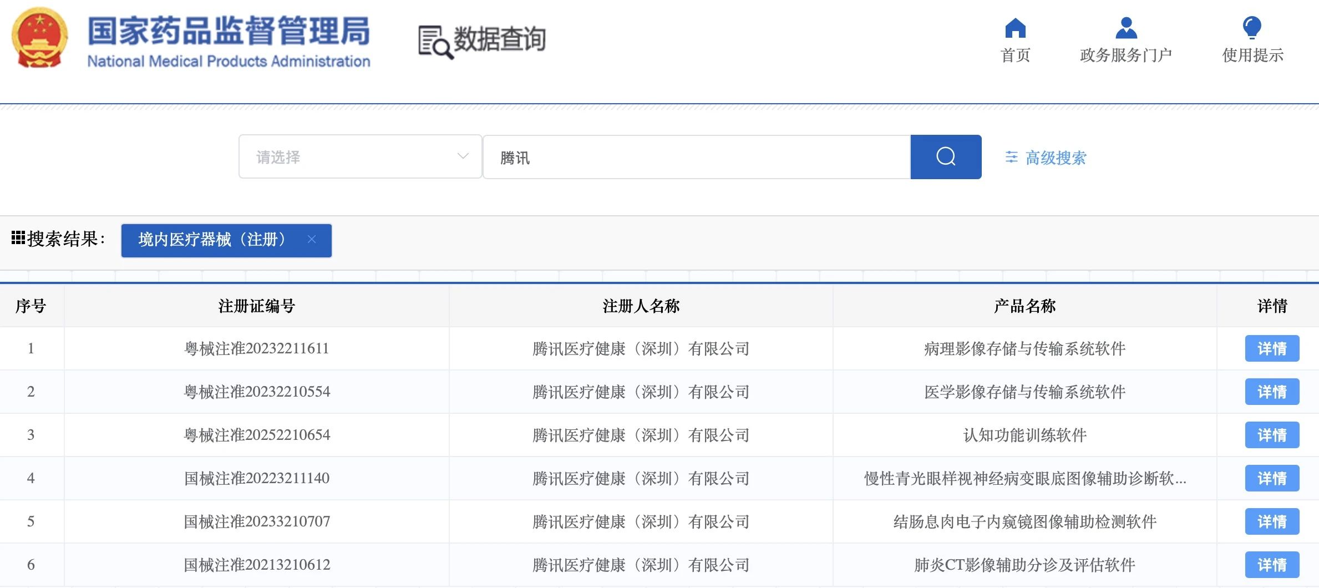Click the 首页 home icon
Image resolution: width=1319 pixels, height=588 pixels.
coord(1016,28)
